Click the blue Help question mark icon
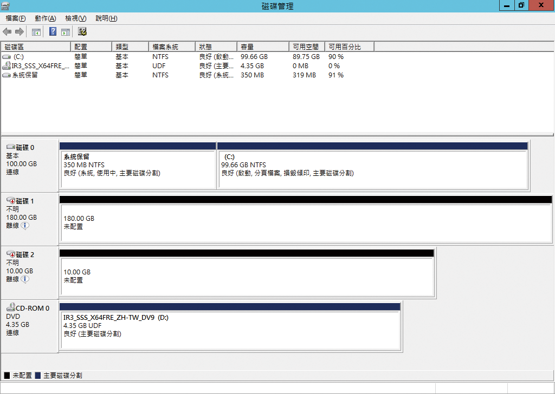Image resolution: width=555 pixels, height=394 pixels. coord(53,32)
